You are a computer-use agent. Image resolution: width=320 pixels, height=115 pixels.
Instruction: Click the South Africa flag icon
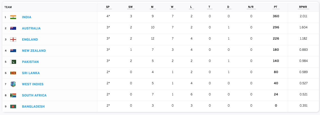coord(13,95)
